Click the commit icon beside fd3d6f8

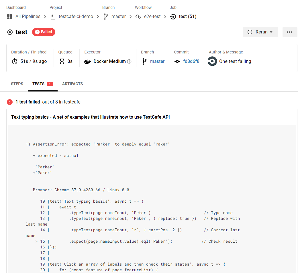tap(177, 61)
